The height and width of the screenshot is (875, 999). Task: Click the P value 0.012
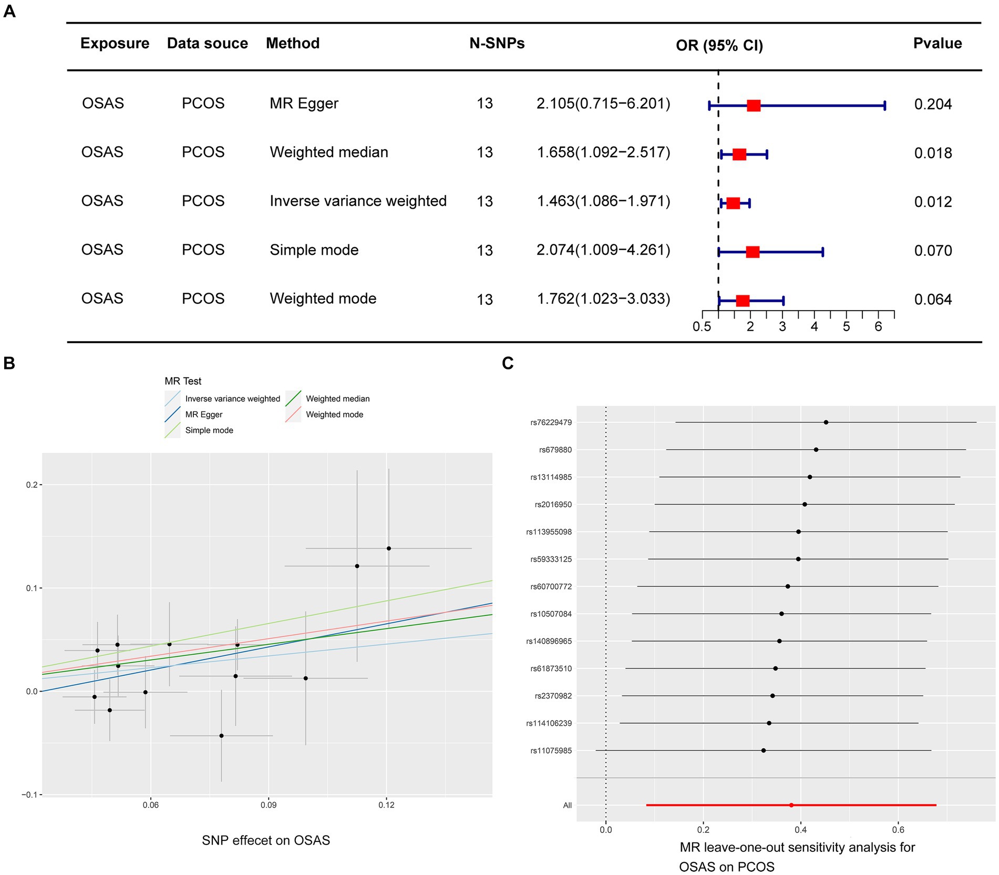(x=933, y=202)
